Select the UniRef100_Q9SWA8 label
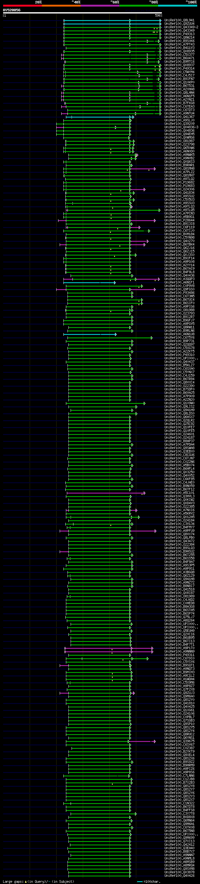Viewport: 200px width, 884px height. (x=179, y=448)
